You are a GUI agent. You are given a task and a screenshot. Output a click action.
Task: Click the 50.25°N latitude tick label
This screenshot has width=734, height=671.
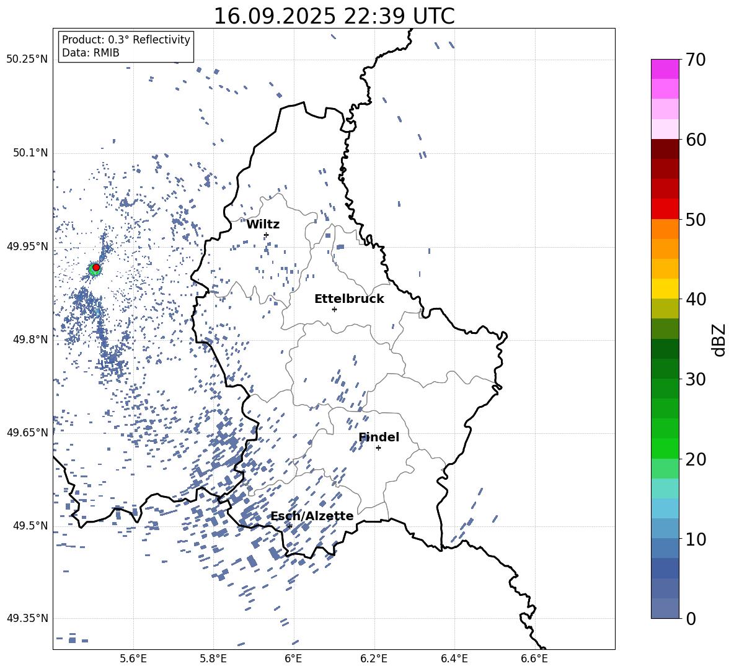pos(27,60)
